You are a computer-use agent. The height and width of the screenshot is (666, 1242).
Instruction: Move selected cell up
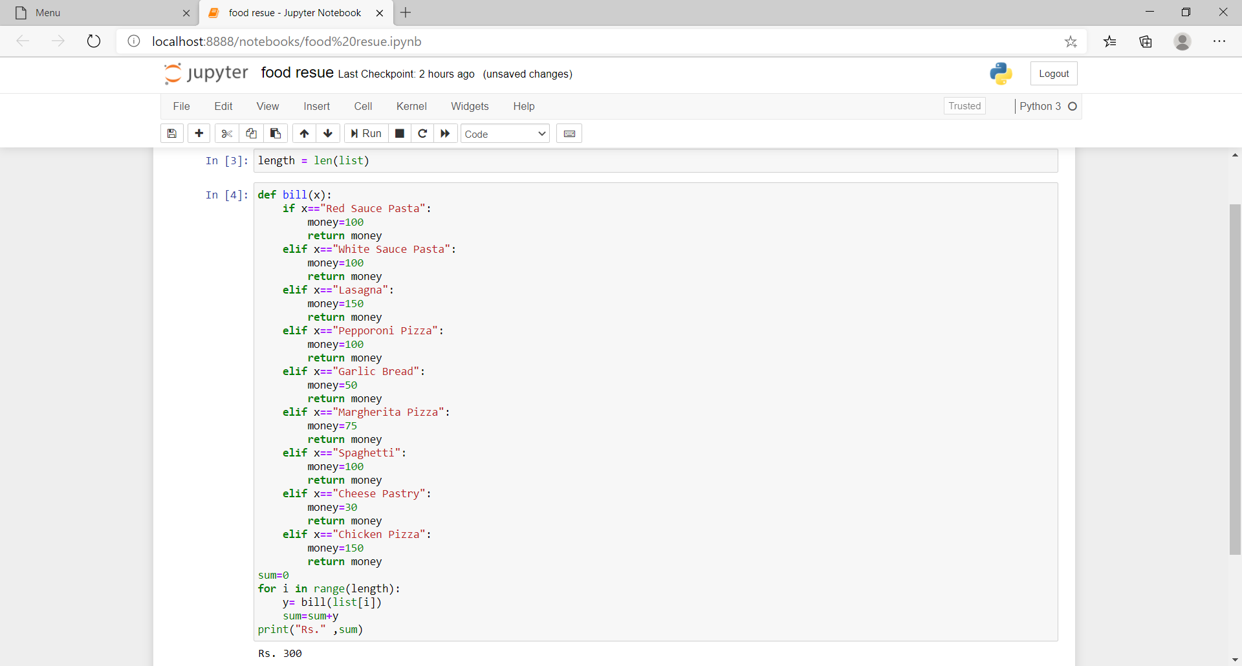pos(304,133)
